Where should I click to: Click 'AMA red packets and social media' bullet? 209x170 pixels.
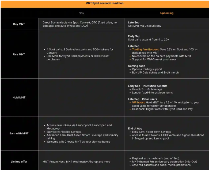(161, 165)
